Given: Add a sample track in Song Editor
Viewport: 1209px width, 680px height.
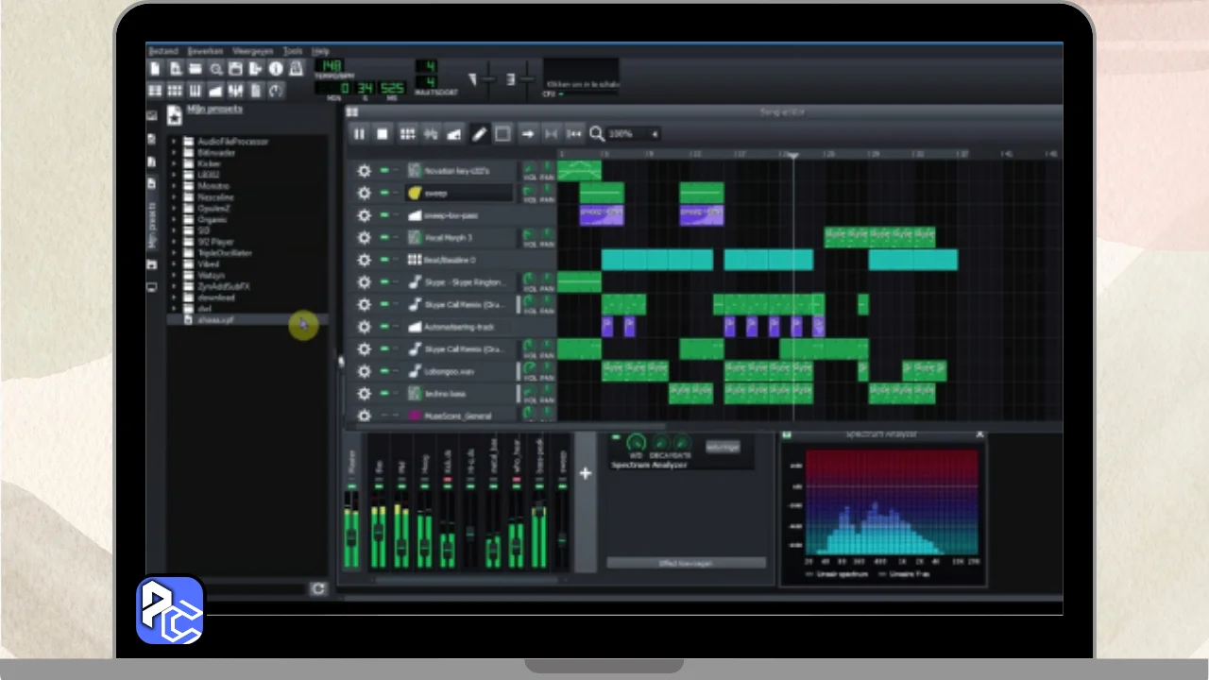Looking at the screenshot, I should [431, 134].
